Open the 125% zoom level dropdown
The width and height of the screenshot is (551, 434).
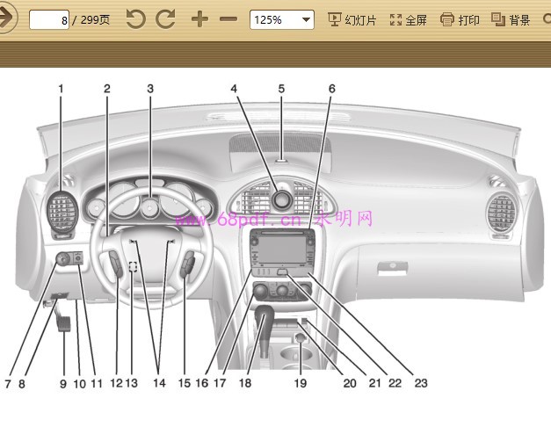(x=281, y=19)
